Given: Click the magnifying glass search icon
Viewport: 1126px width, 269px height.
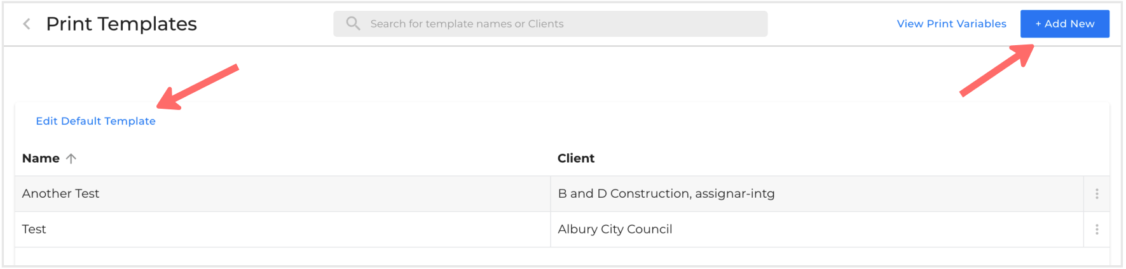Looking at the screenshot, I should click(353, 24).
